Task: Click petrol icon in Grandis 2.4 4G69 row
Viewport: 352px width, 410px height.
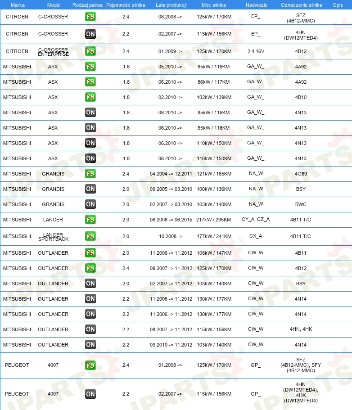Action: [x=90, y=174]
